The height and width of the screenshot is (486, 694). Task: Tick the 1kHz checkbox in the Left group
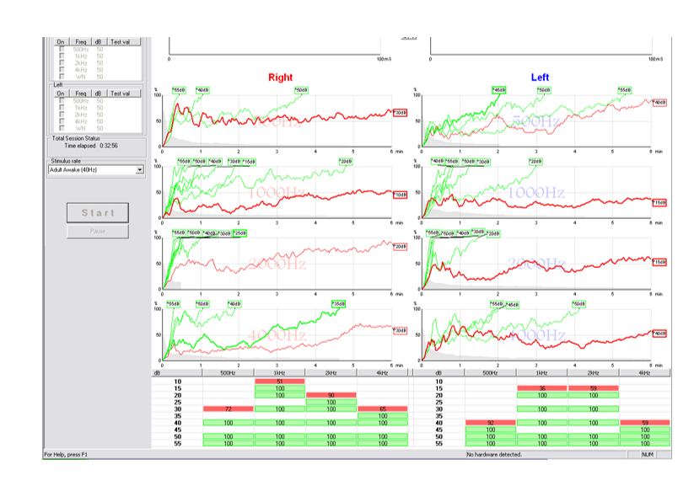tap(62, 108)
